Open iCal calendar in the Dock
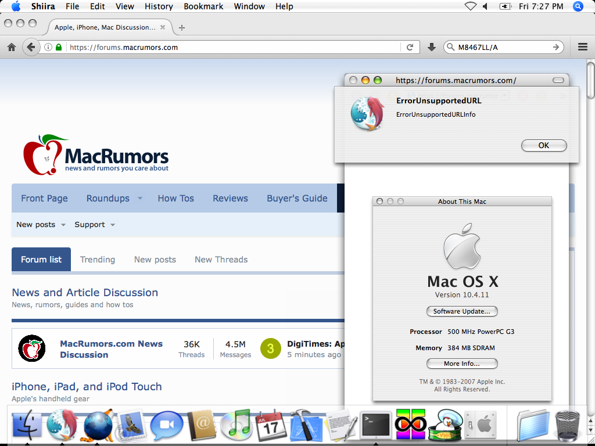The height and width of the screenshot is (446, 595). [x=271, y=425]
